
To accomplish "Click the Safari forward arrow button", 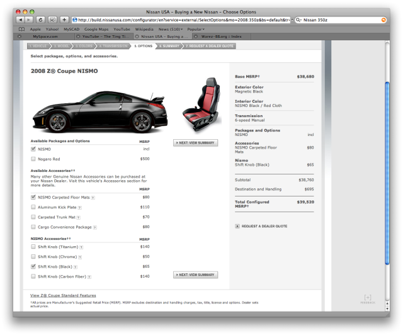I will 29,20.
